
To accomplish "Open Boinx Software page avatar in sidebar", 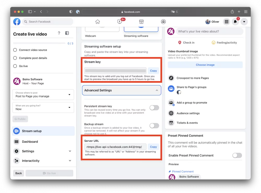I will 17,81.
